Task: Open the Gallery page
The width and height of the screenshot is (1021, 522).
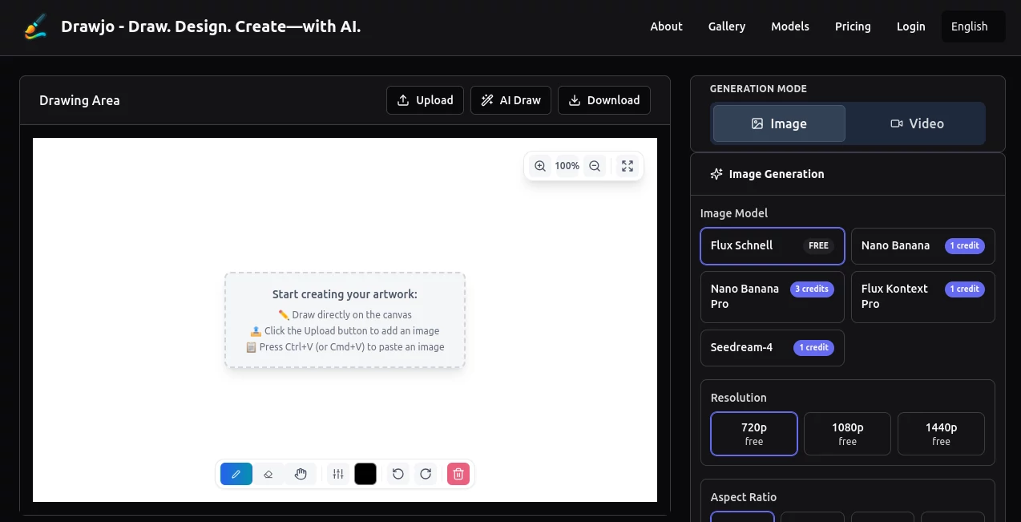Action: tap(726, 26)
